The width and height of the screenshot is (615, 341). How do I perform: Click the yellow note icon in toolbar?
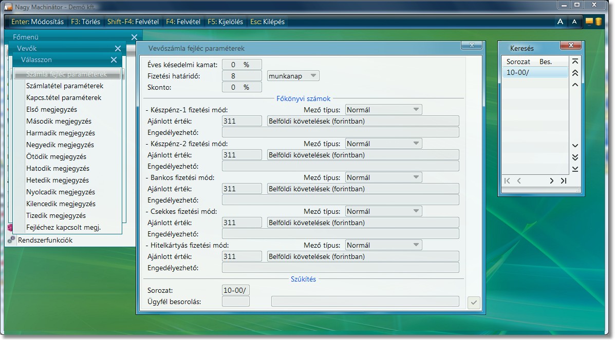[589, 22]
